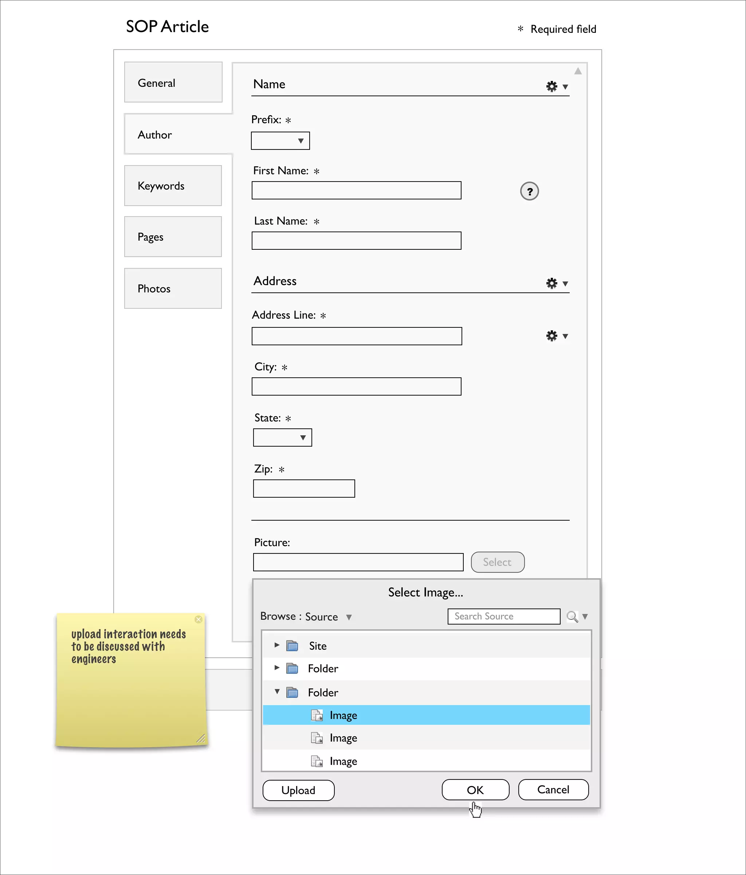Collapse the expanded Folder node
The image size is (746, 875).
277,692
